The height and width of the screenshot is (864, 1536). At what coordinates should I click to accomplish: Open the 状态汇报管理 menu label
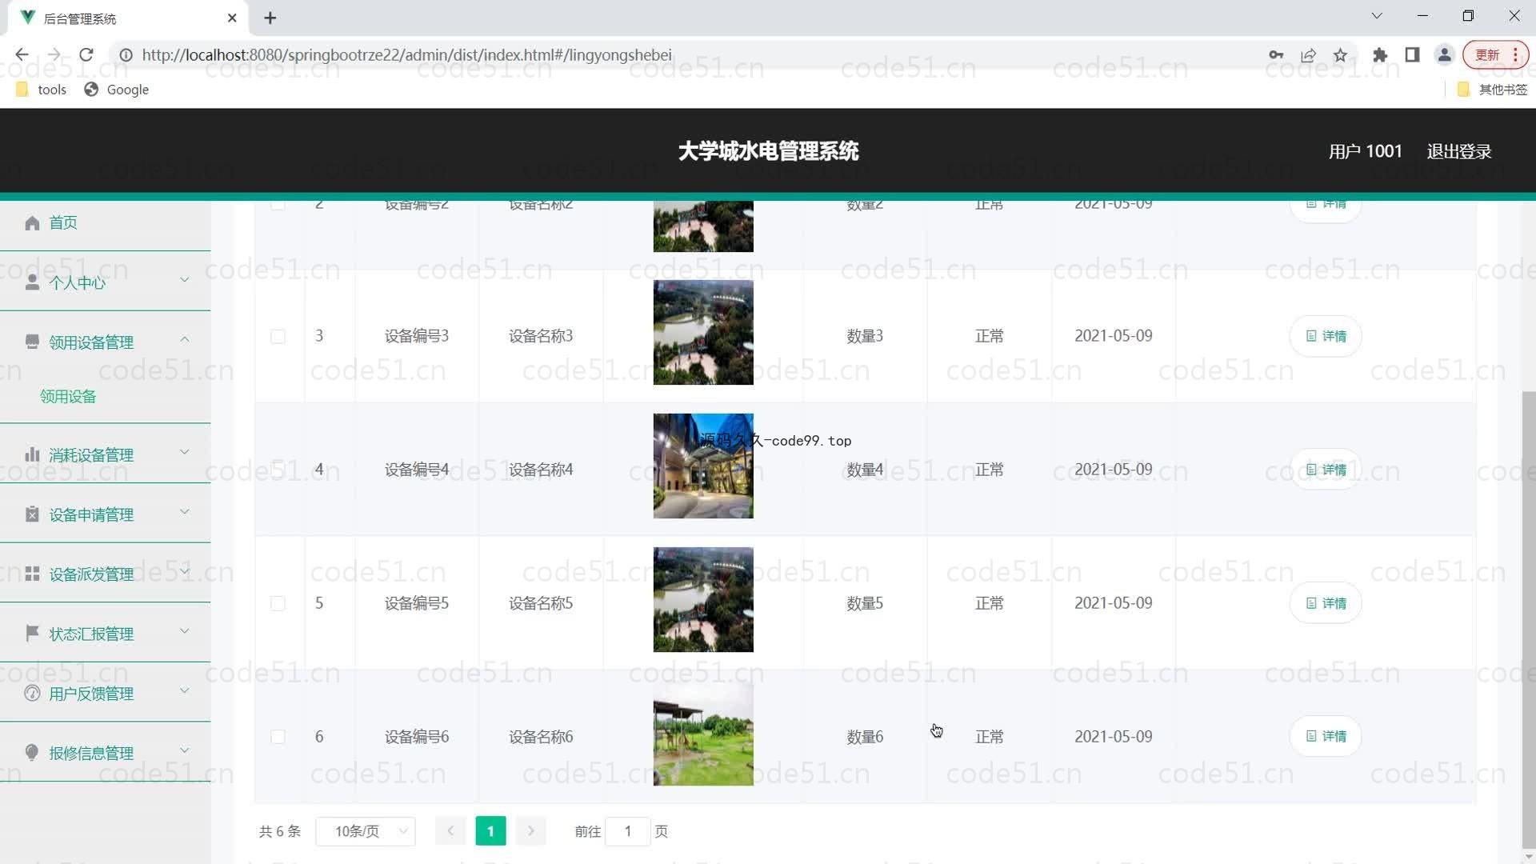click(91, 634)
